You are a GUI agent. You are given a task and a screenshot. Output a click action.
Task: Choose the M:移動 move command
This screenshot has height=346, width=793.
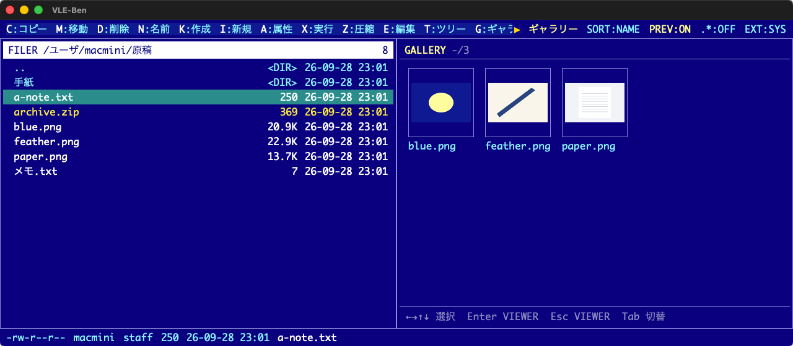pos(72,29)
